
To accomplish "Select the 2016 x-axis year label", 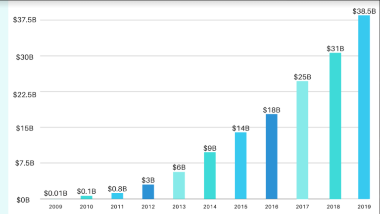I will [272, 208].
